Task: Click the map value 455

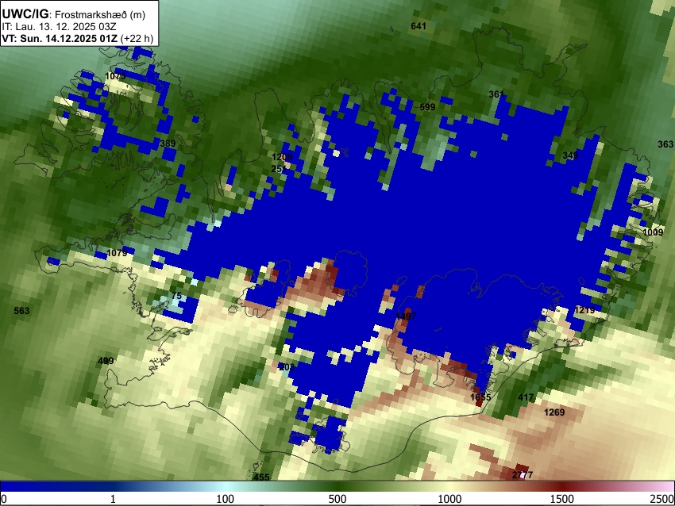Action: click(x=261, y=477)
